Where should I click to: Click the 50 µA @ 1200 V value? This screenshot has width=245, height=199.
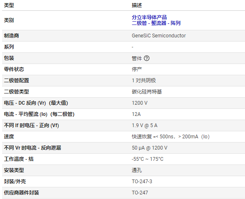tap(150, 148)
